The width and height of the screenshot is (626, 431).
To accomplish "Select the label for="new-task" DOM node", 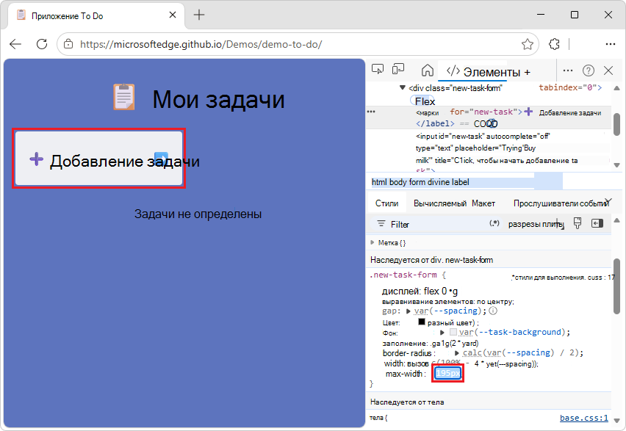I will 508,117.
